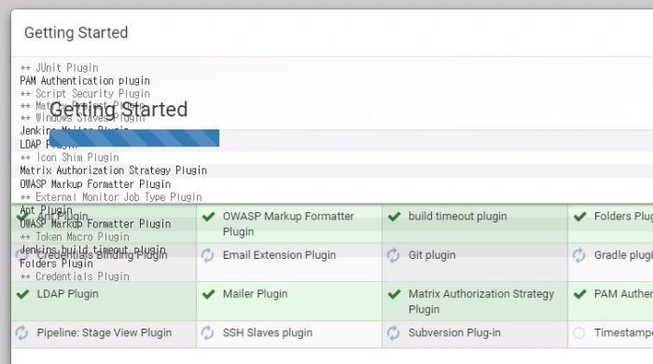The image size is (653, 364).
Task: Select the Mailer Plugin table cell text
Action: [x=255, y=294]
